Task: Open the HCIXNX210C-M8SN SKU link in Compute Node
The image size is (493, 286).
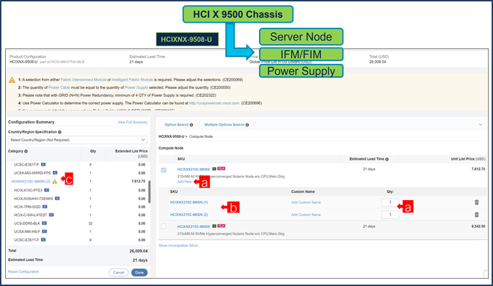Action: [x=194, y=169]
